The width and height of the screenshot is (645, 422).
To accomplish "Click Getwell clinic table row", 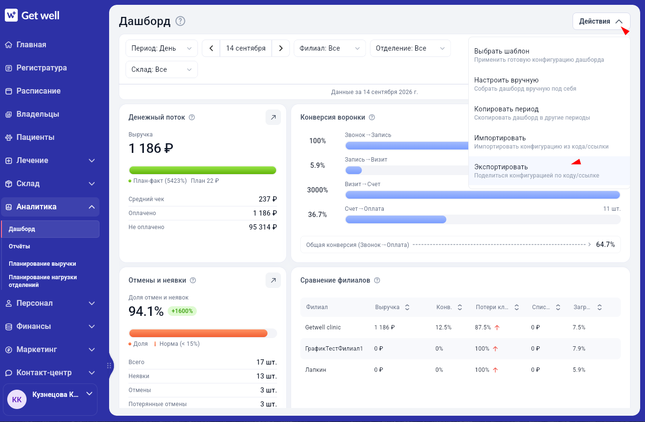I will click(x=461, y=327).
